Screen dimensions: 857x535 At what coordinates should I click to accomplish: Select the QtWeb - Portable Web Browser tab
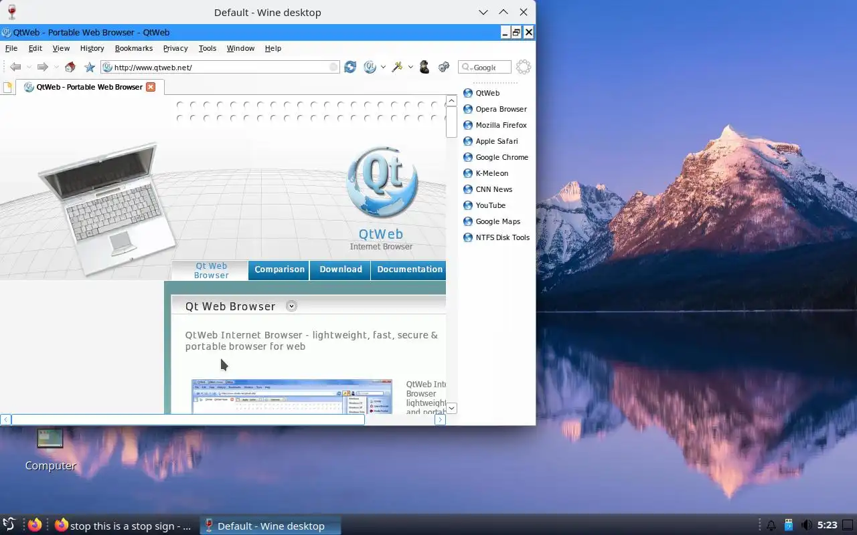[90, 87]
